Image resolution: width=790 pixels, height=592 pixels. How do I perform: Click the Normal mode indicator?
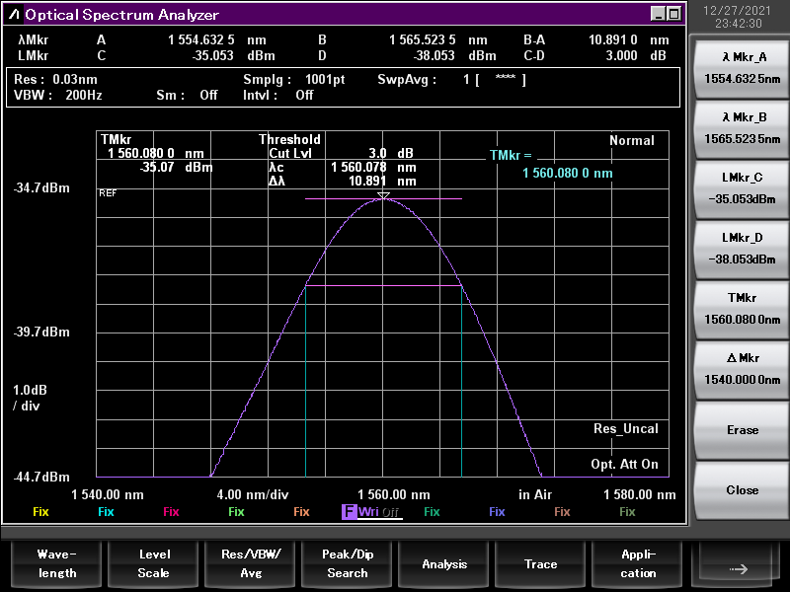pyautogui.click(x=632, y=140)
